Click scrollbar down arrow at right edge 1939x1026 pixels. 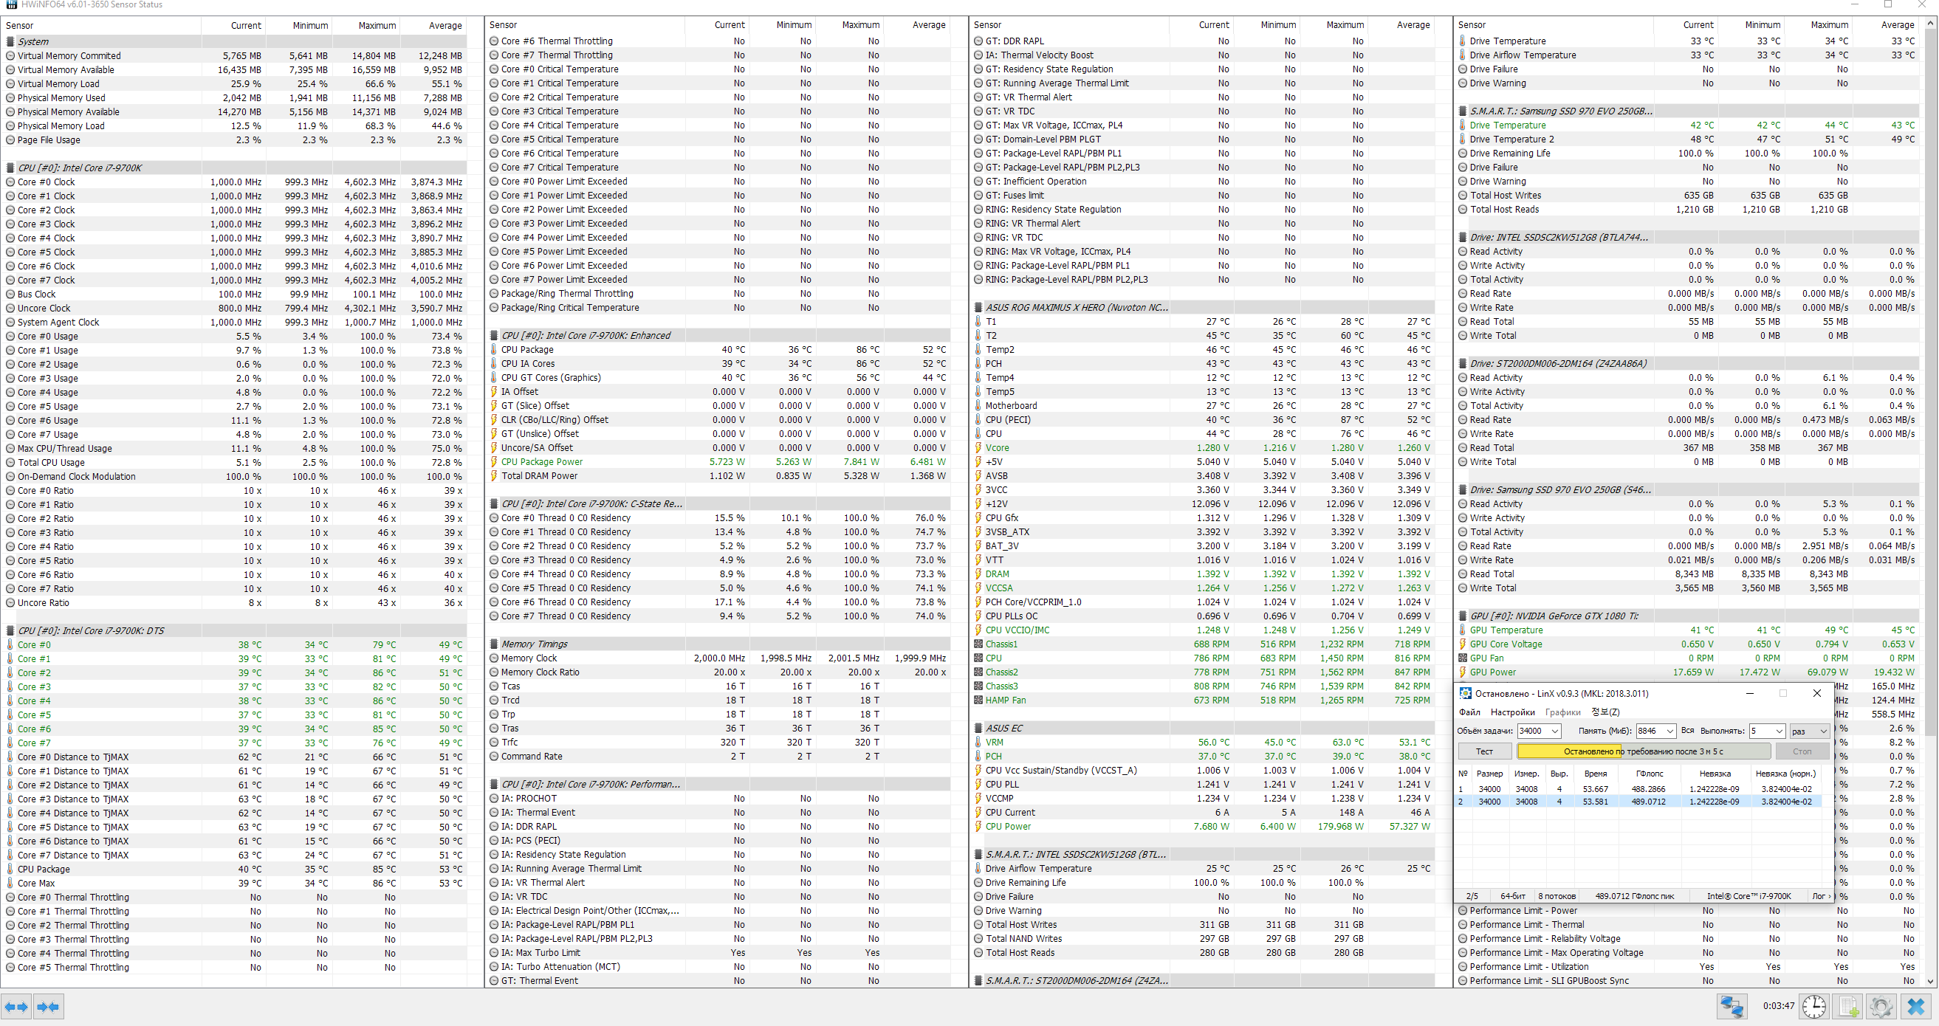coord(1929,981)
